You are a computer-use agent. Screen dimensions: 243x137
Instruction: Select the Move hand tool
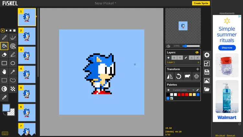tap(4, 72)
